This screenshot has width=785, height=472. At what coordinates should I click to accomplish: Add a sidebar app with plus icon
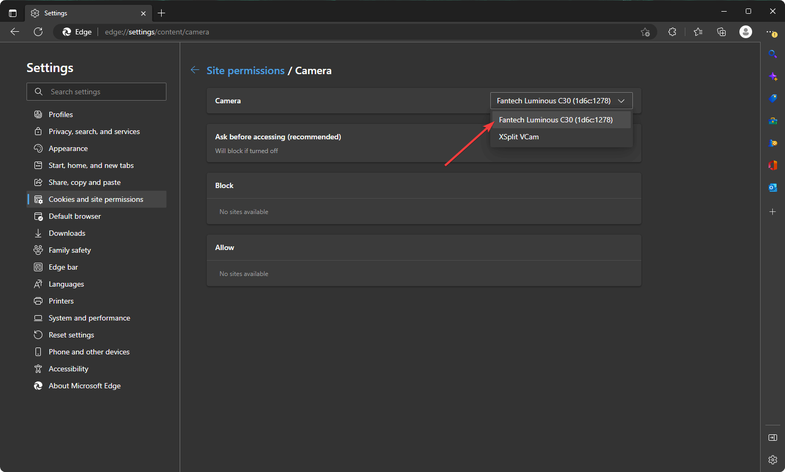click(773, 212)
